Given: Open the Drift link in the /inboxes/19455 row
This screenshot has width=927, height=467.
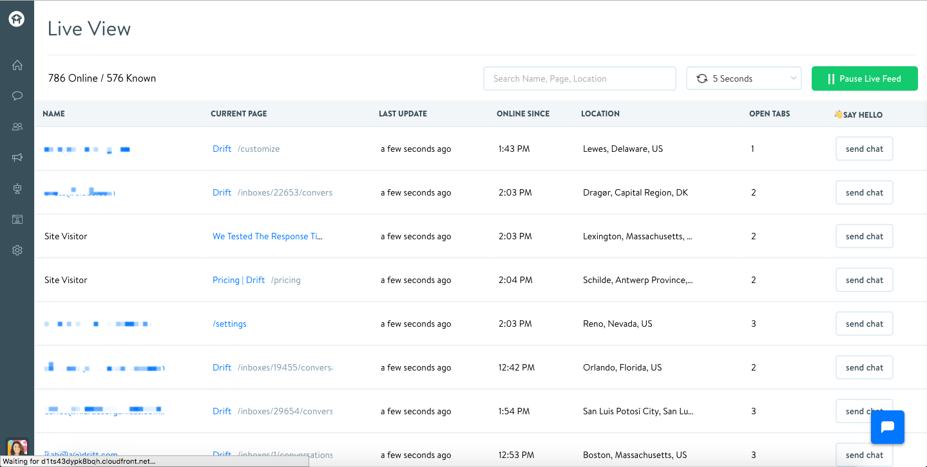Looking at the screenshot, I should pyautogui.click(x=222, y=367).
